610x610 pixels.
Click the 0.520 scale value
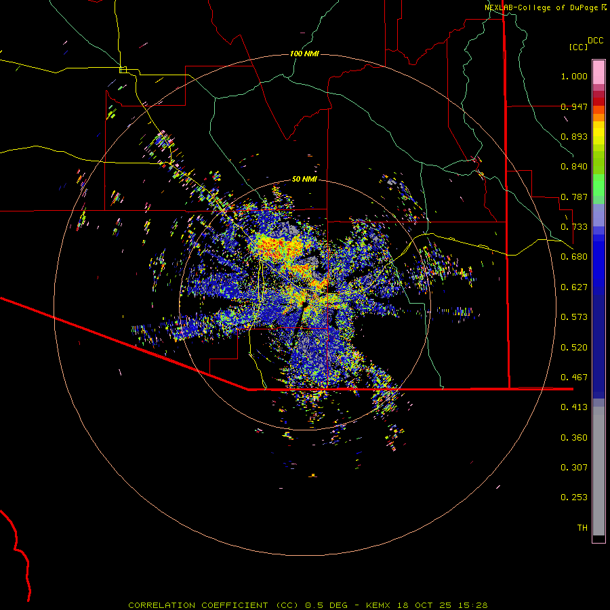tap(574, 348)
